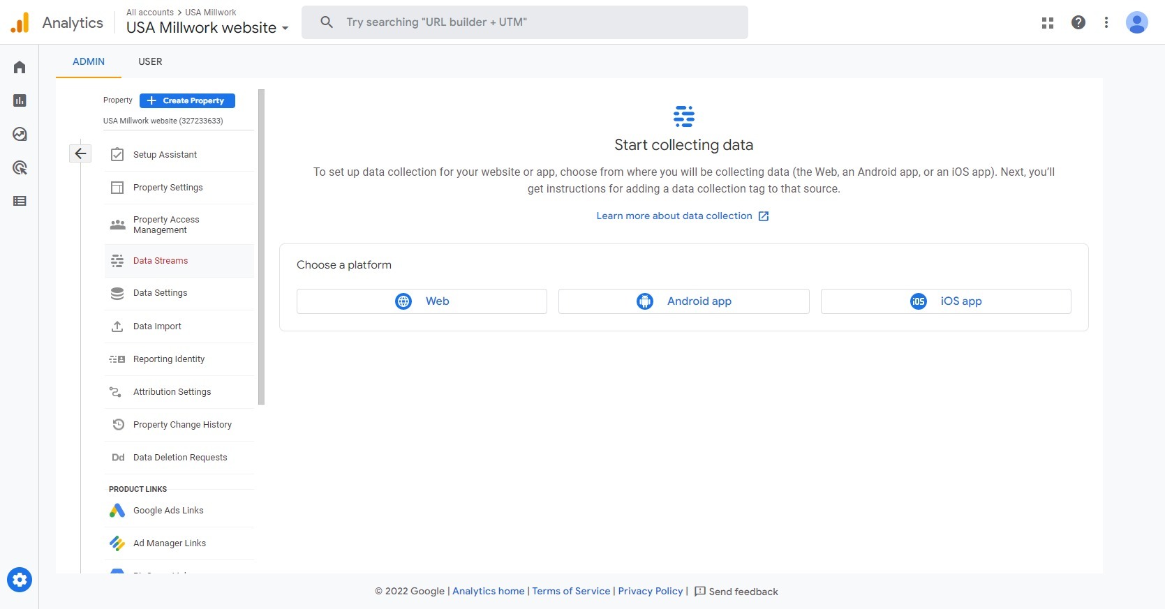Click the Data Settings database icon
Screen dimensions: 1165x609
(x=117, y=294)
